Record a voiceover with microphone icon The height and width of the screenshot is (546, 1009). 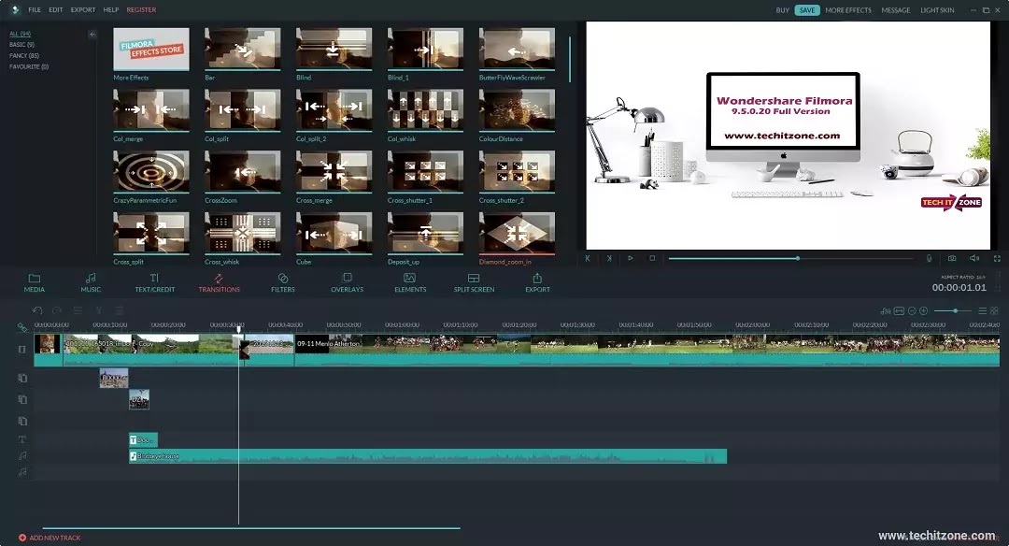(x=930, y=258)
